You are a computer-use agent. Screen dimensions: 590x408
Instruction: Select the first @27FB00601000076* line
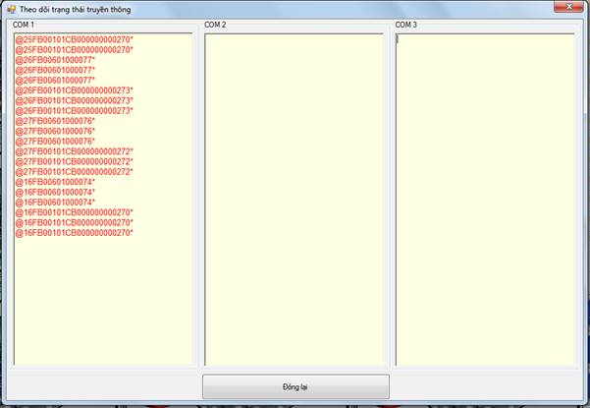[x=55, y=121]
